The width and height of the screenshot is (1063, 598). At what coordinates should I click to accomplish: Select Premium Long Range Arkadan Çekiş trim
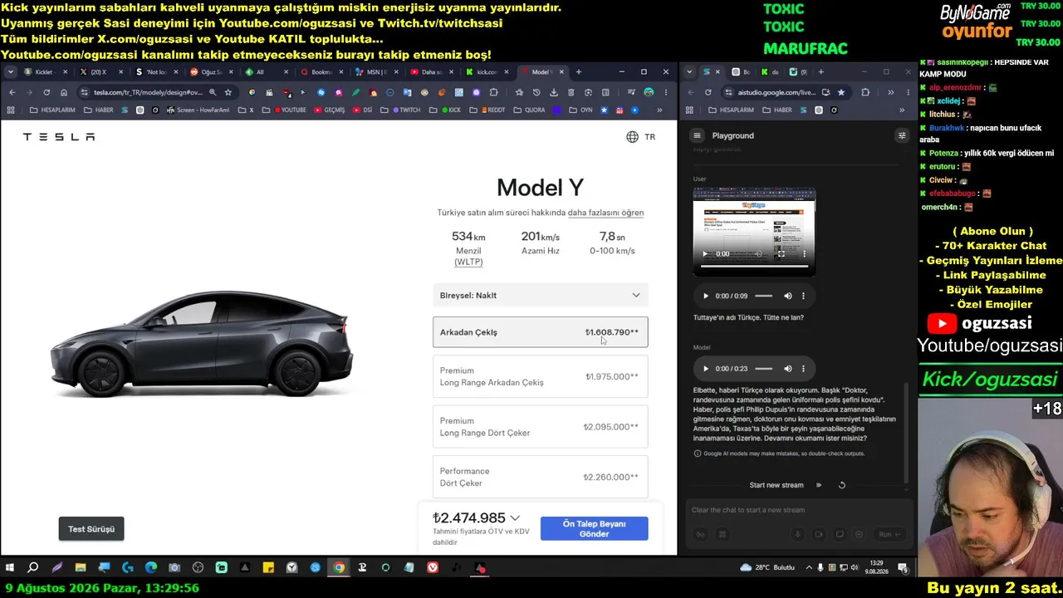tap(540, 376)
